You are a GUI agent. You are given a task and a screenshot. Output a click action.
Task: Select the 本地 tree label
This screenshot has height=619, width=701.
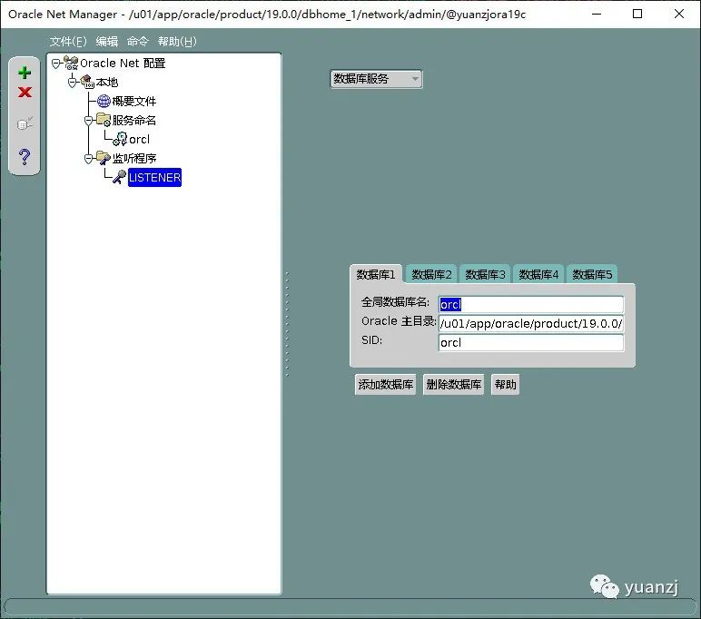pyautogui.click(x=107, y=83)
